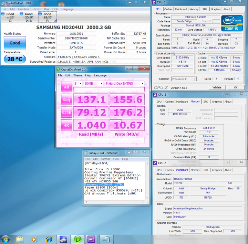The image size is (248, 244).
Task: Click the Good health status button
Action: click(x=15, y=43)
